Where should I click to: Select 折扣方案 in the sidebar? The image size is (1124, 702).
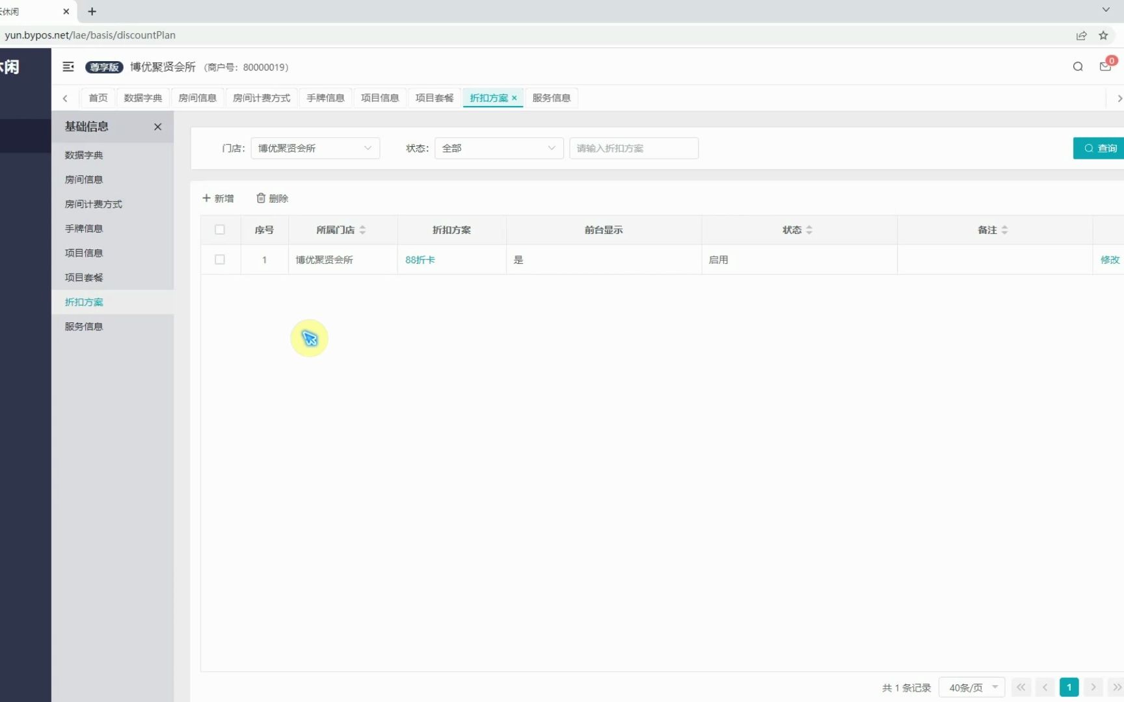coord(113,302)
